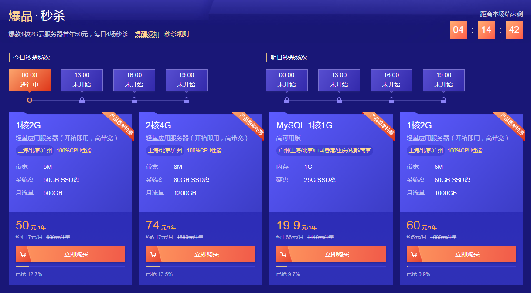
Task: Select today's 19:00 未开始 session tab
Action: pyautogui.click(x=187, y=80)
